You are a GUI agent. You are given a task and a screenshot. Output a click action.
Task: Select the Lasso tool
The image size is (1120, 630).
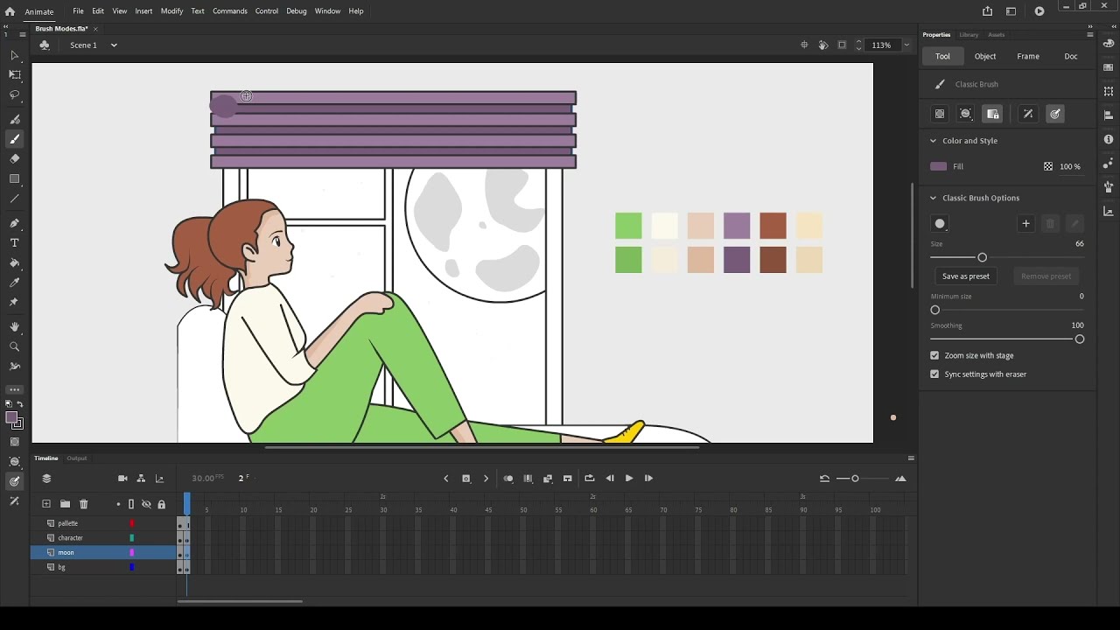15,94
